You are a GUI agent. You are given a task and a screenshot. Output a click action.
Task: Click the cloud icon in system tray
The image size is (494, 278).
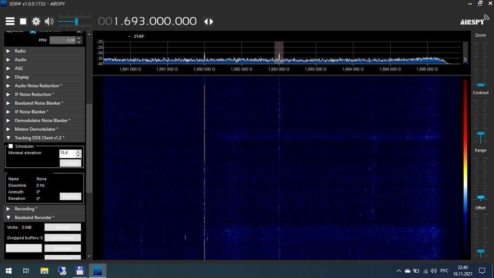pos(407,271)
